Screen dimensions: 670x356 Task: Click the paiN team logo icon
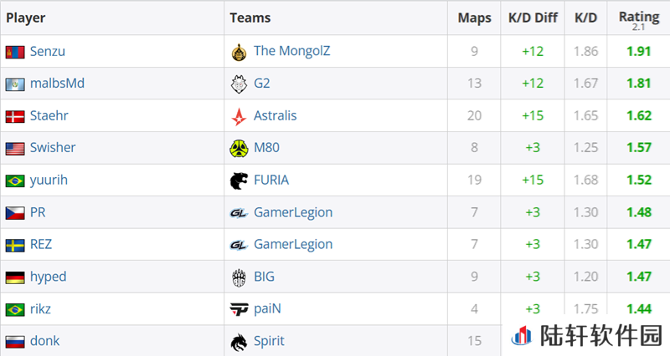tap(239, 309)
